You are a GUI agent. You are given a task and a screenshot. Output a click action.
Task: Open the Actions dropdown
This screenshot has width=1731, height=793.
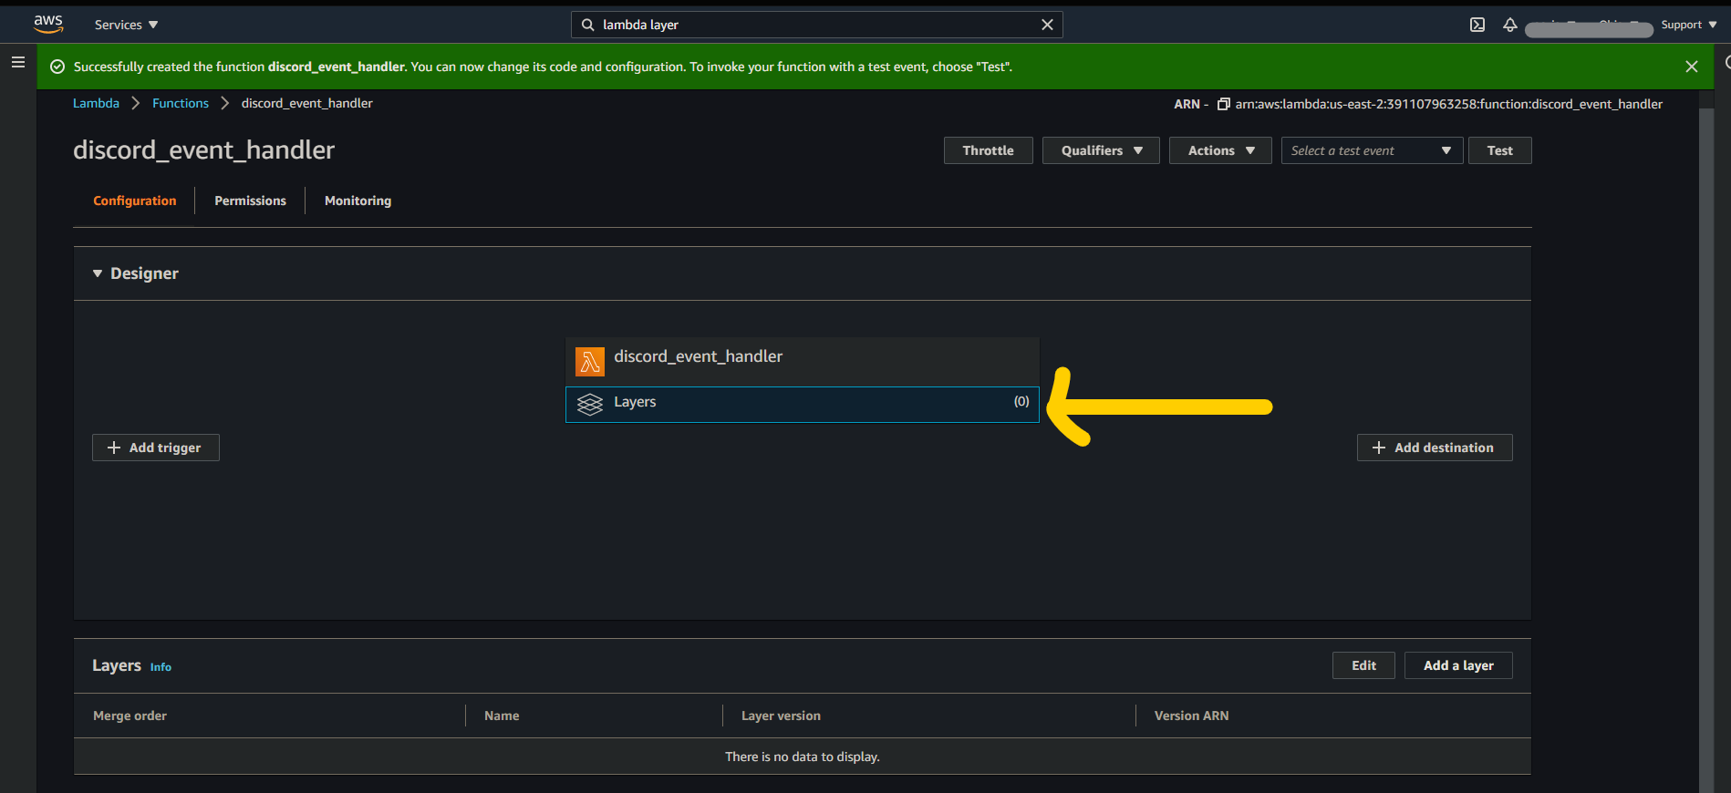point(1220,150)
